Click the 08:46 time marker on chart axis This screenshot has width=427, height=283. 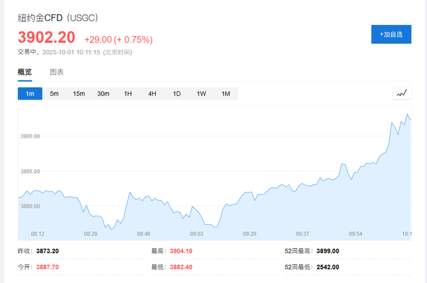point(143,234)
